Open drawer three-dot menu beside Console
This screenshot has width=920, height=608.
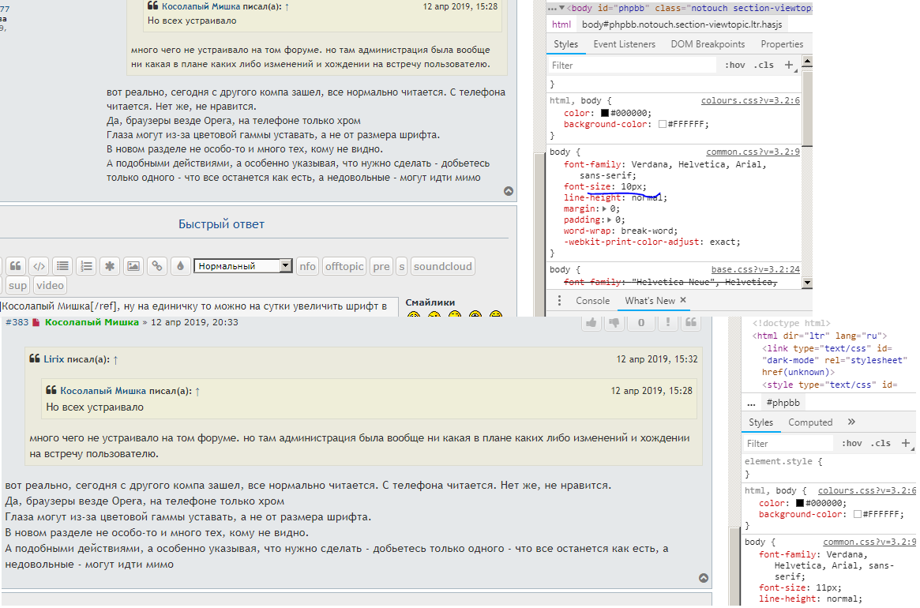point(559,301)
